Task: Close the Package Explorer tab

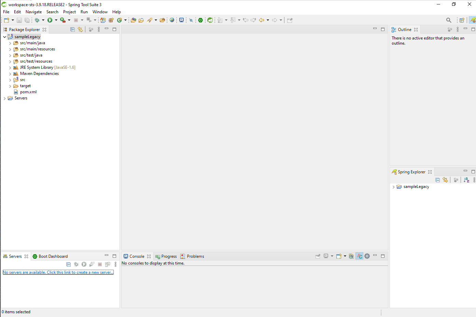Action: click(44, 30)
